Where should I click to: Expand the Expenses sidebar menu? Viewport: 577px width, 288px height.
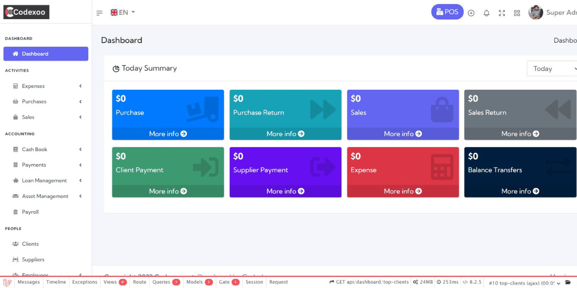(33, 86)
